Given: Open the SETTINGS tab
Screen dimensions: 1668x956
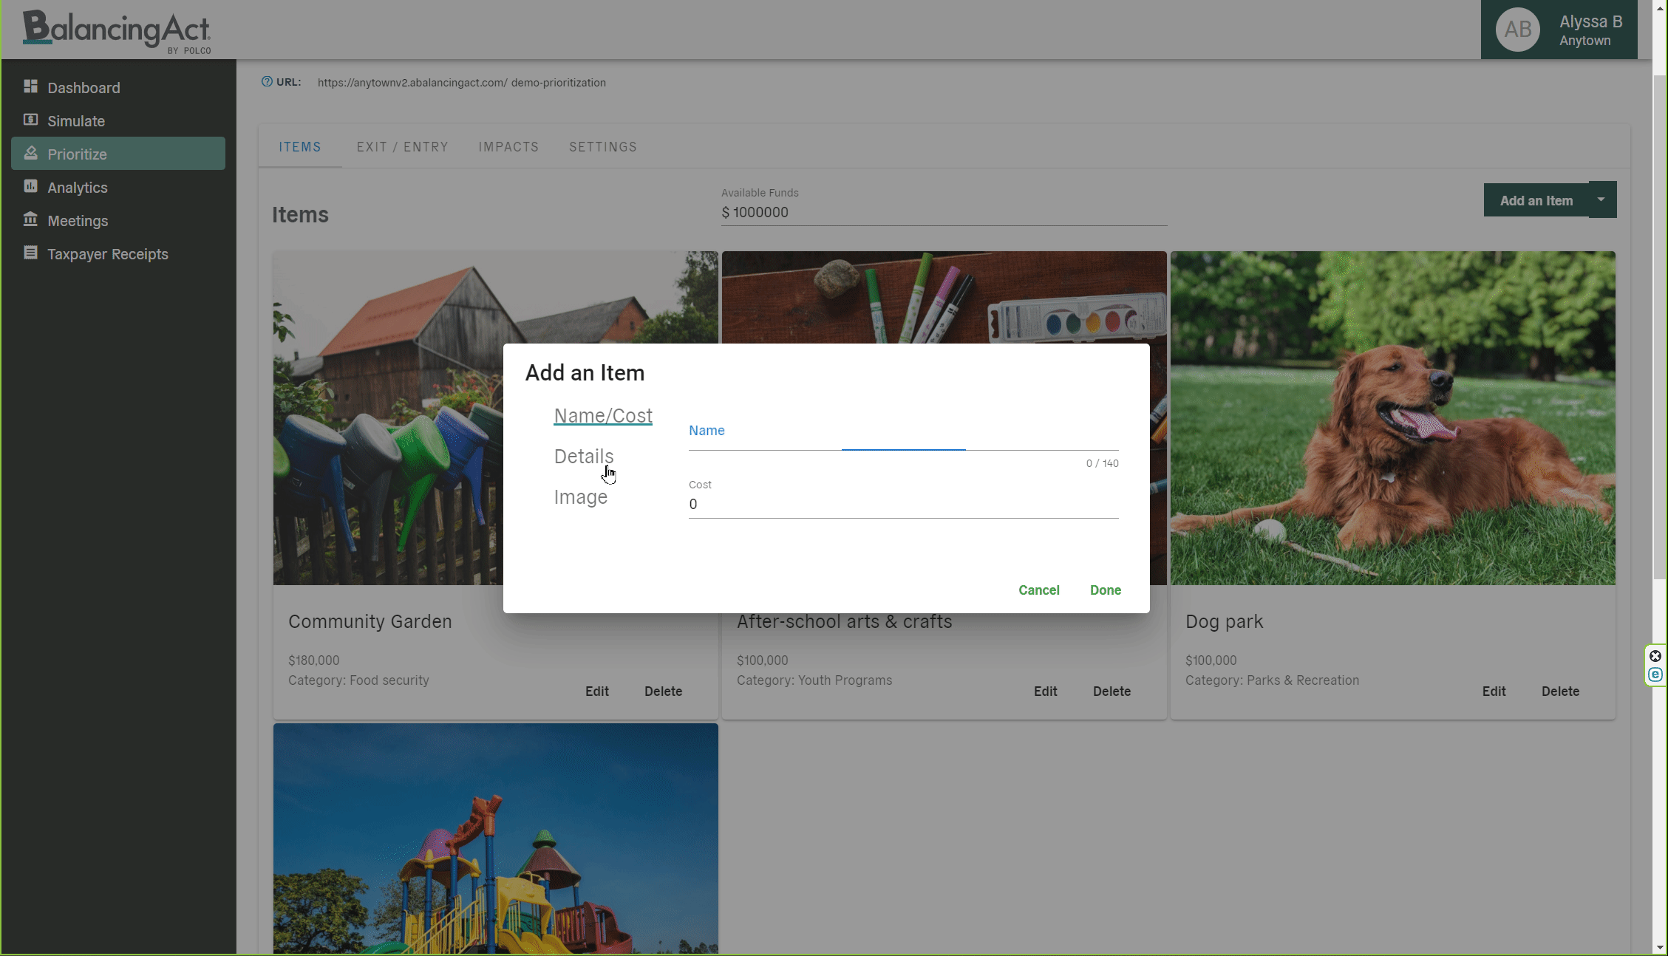Looking at the screenshot, I should tap(602, 147).
